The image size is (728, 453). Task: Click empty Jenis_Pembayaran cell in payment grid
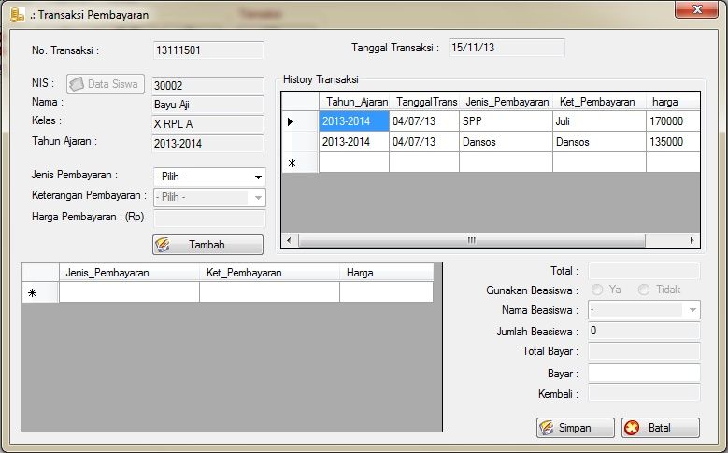(x=129, y=292)
